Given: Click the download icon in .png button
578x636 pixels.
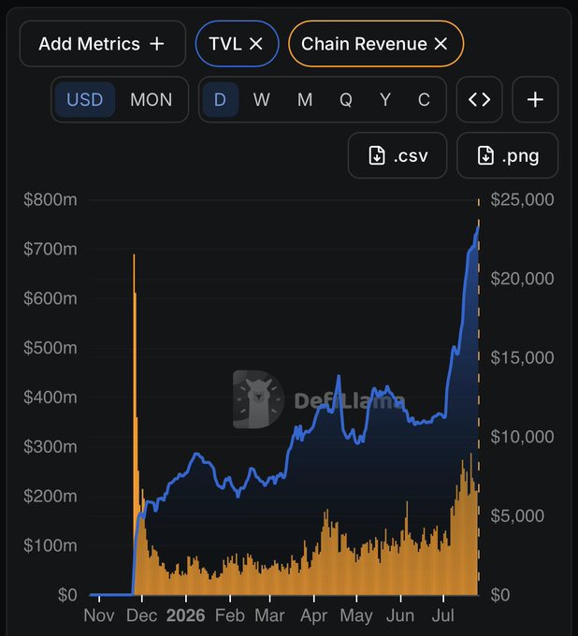Looking at the screenshot, I should tap(485, 155).
